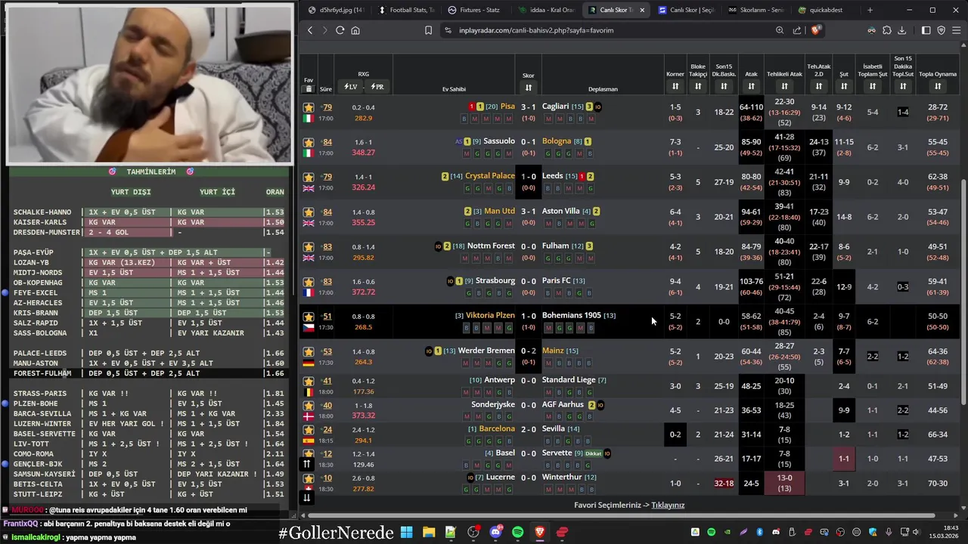The width and height of the screenshot is (968, 544).
Task: Toggle favorite star for Barcelona match
Action: (x=309, y=430)
